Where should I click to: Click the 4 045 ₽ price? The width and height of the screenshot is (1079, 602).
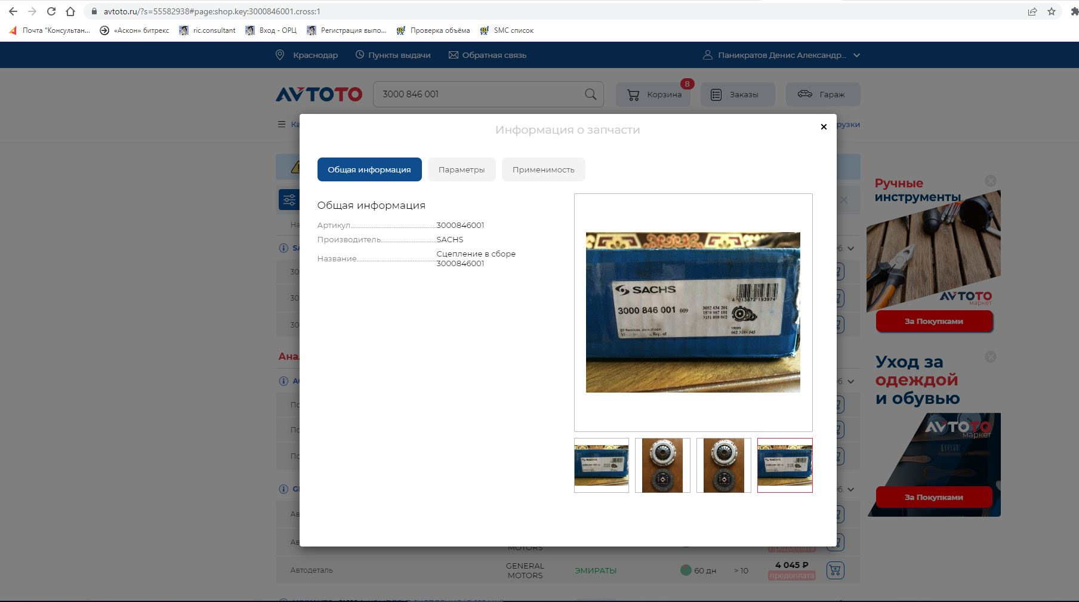pyautogui.click(x=791, y=564)
